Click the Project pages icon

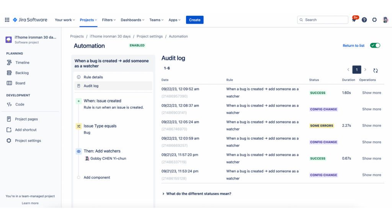pos(9,119)
